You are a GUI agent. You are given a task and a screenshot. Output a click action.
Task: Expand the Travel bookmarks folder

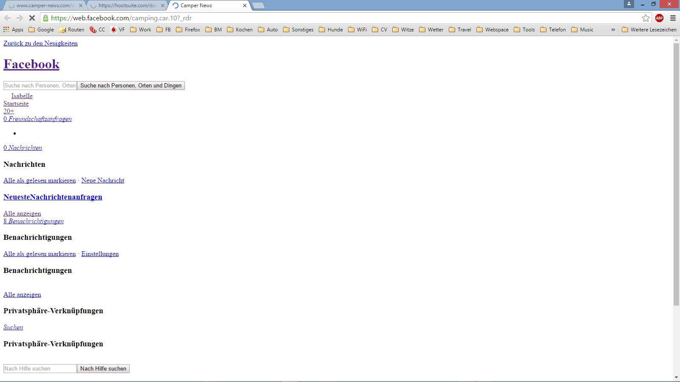(460, 30)
